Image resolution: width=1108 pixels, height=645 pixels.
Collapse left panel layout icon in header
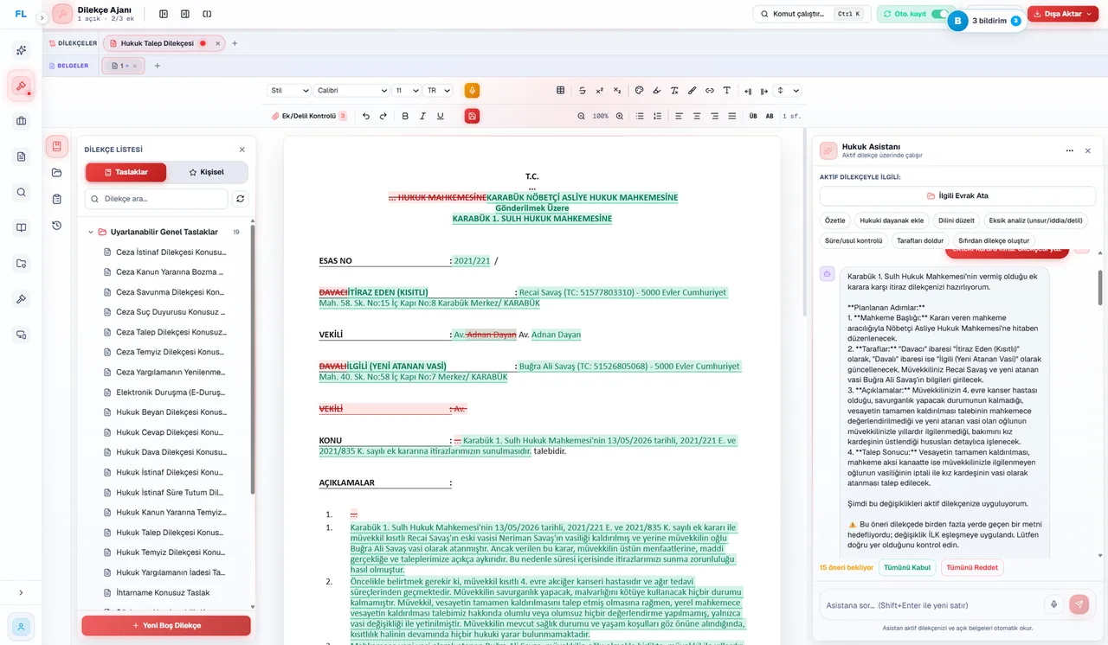click(164, 14)
